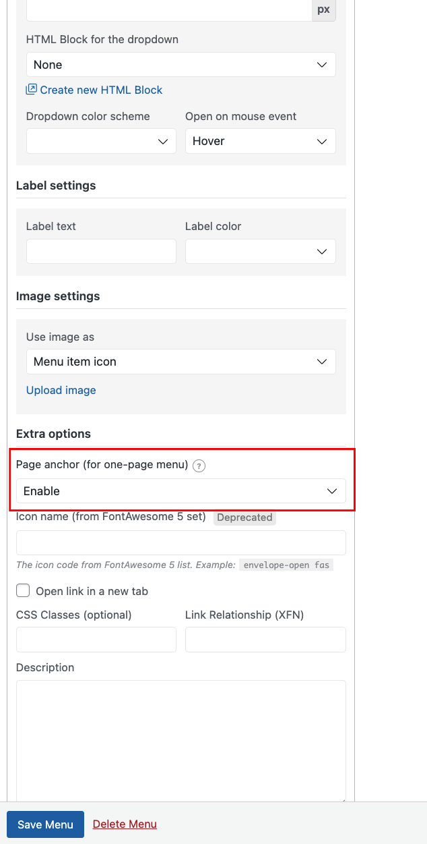Screen dimensions: 427x844
Task: Click the Link Relationship (XFN) field
Action: coord(265,640)
